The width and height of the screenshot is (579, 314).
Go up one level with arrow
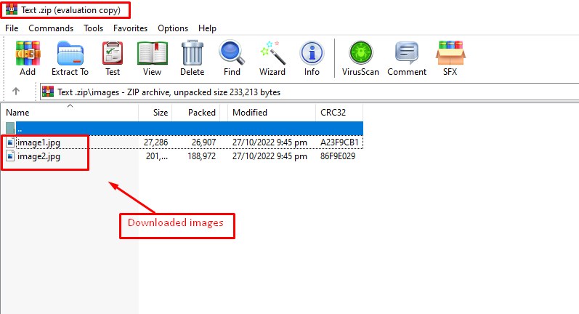15,92
